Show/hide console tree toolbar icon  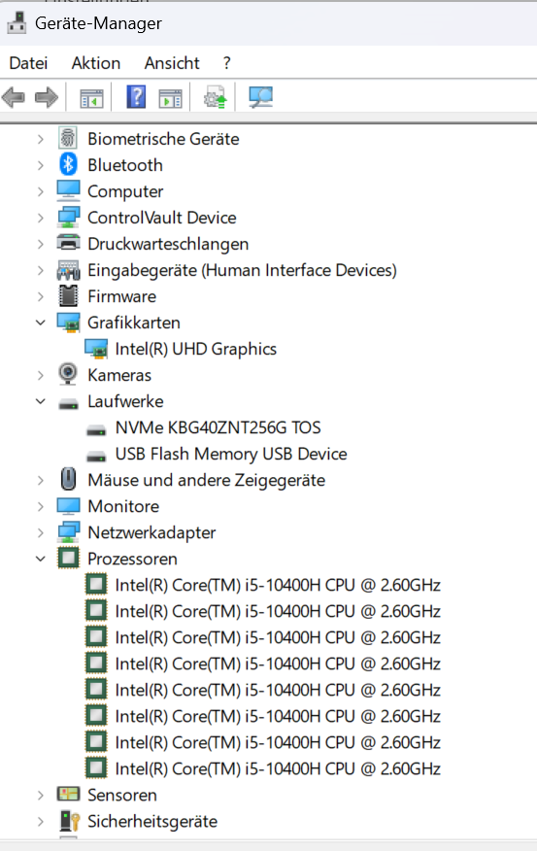(x=91, y=98)
